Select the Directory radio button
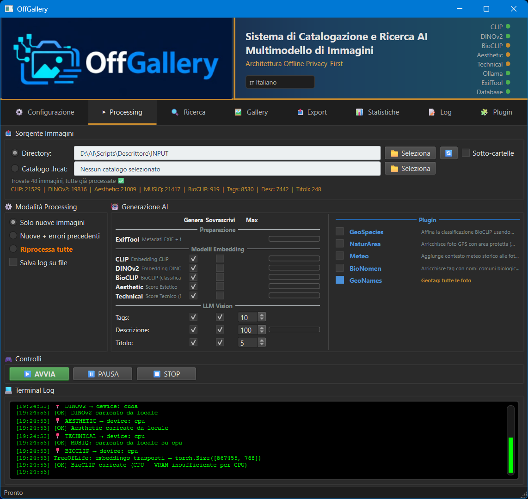 tap(15, 153)
